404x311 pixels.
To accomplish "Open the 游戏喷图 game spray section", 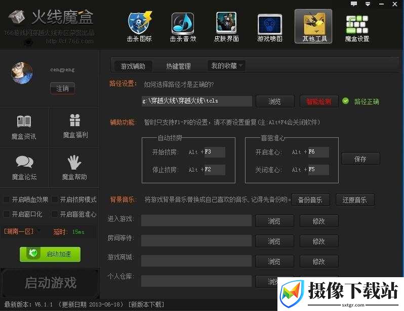I will click(269, 28).
